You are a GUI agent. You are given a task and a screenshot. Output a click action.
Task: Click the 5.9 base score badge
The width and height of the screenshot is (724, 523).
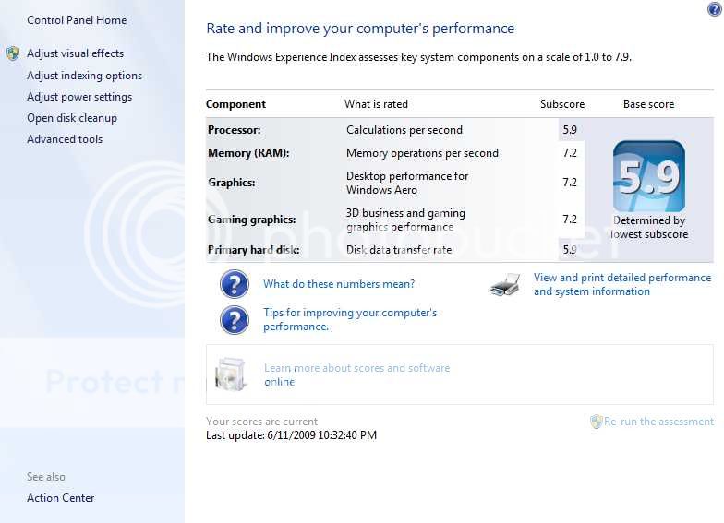[x=648, y=176]
